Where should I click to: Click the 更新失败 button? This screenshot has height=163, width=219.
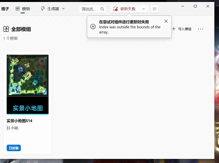(x=125, y=9)
